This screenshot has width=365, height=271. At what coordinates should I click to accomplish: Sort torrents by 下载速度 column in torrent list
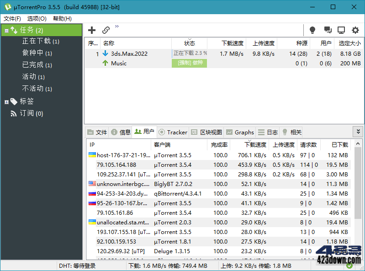(227, 43)
